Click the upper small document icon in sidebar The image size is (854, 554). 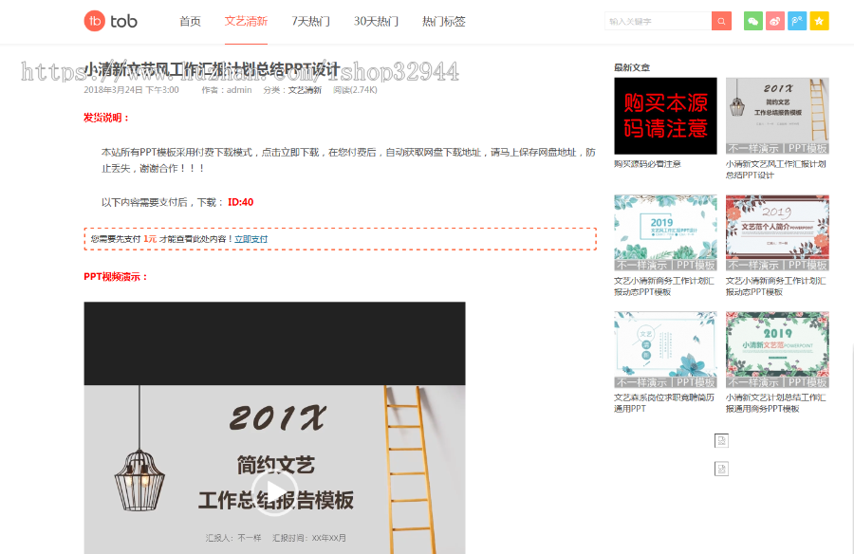tap(721, 440)
